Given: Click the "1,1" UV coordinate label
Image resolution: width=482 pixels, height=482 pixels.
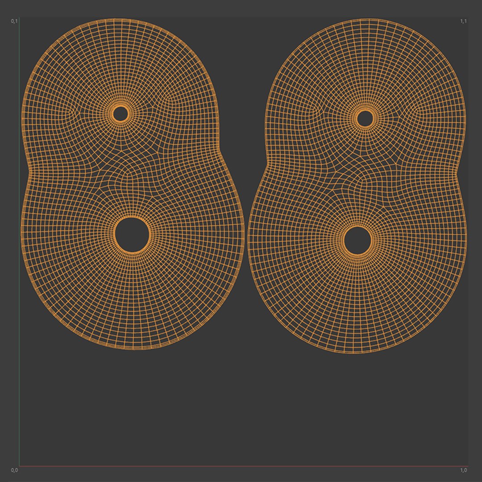Looking at the screenshot, I should (463, 21).
